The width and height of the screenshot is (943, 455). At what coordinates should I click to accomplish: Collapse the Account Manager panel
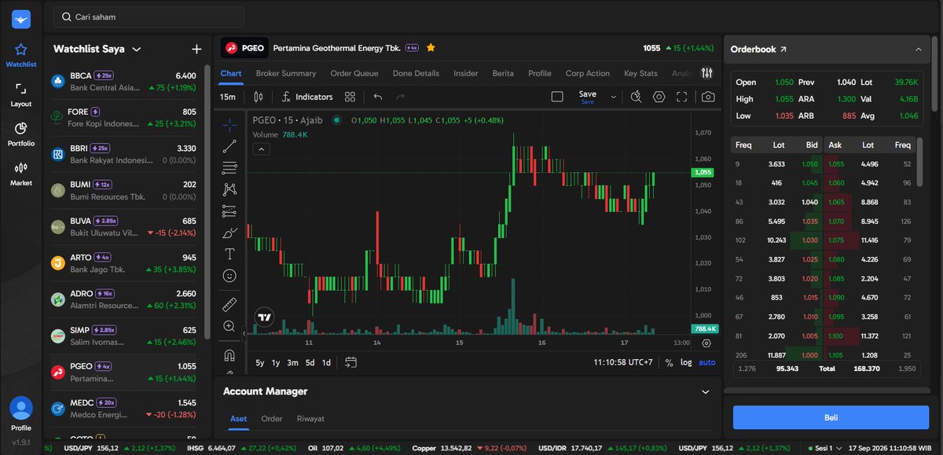pos(705,391)
